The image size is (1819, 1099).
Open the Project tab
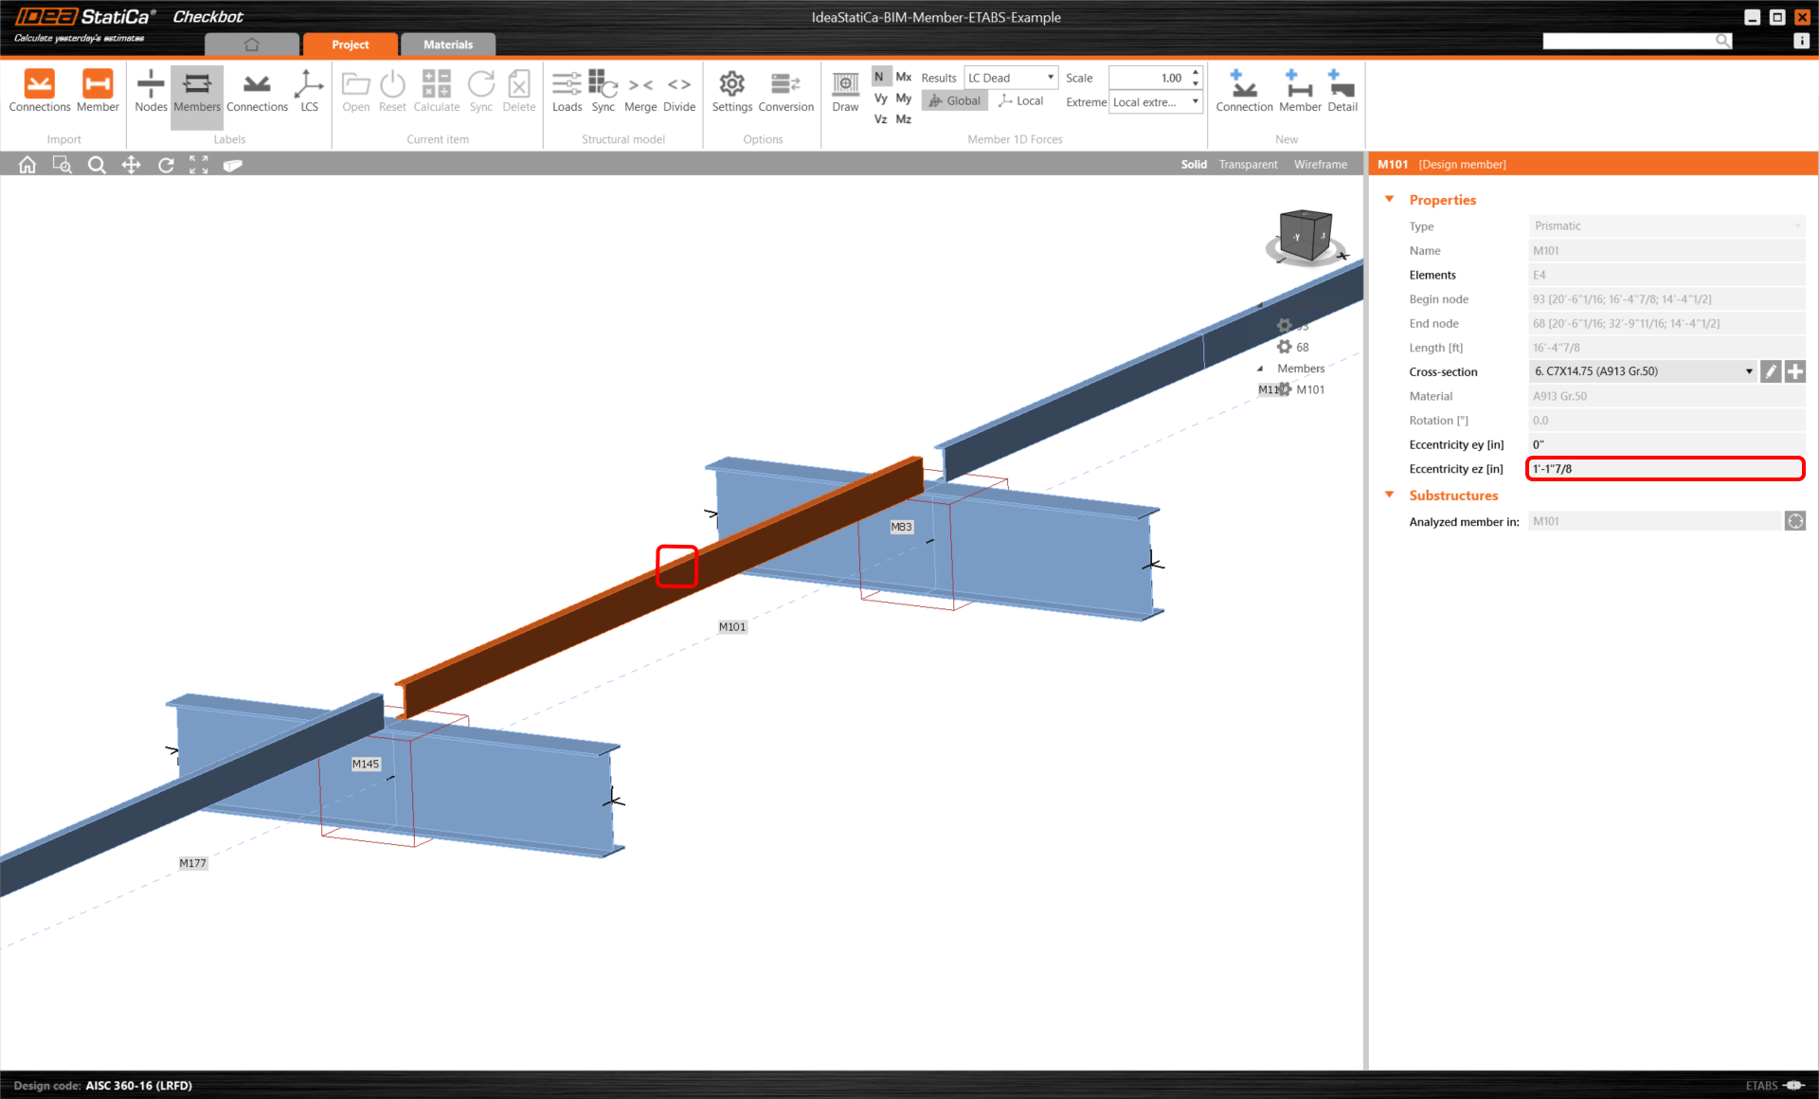(x=350, y=45)
